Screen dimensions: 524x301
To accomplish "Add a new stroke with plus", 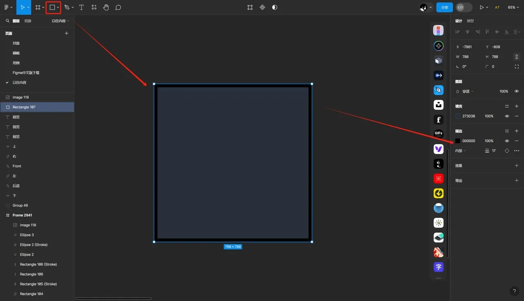I will click(x=517, y=131).
